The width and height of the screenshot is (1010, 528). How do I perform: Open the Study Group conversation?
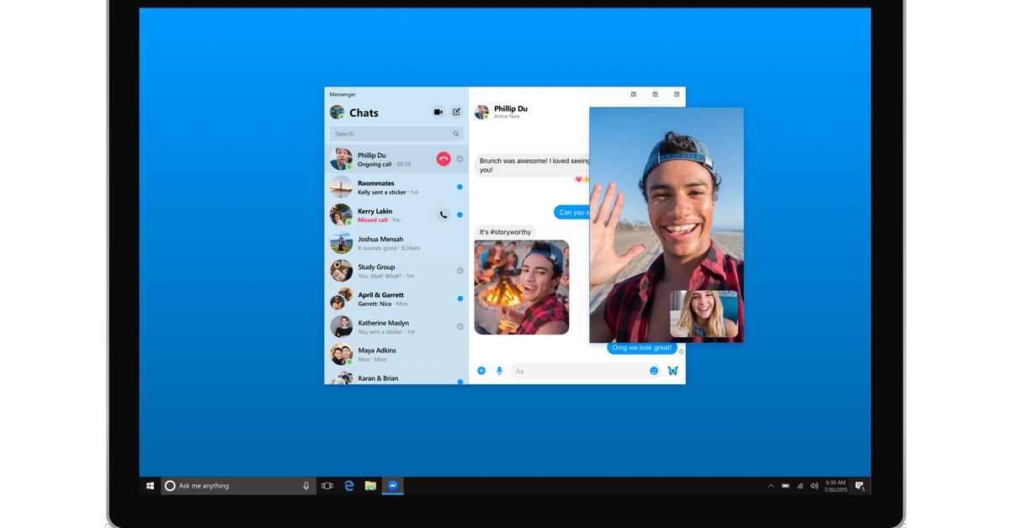(396, 271)
